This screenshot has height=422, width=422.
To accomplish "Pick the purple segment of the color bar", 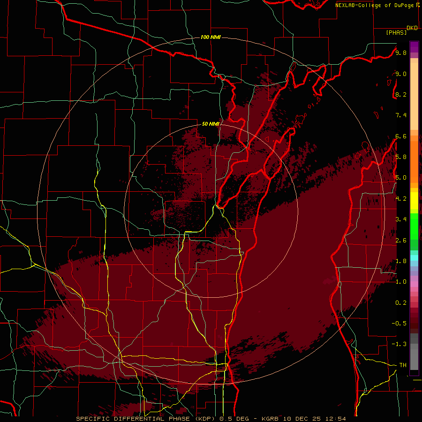I will pyautogui.click(x=414, y=47).
